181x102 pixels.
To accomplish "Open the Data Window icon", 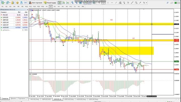I will (17, 3).
